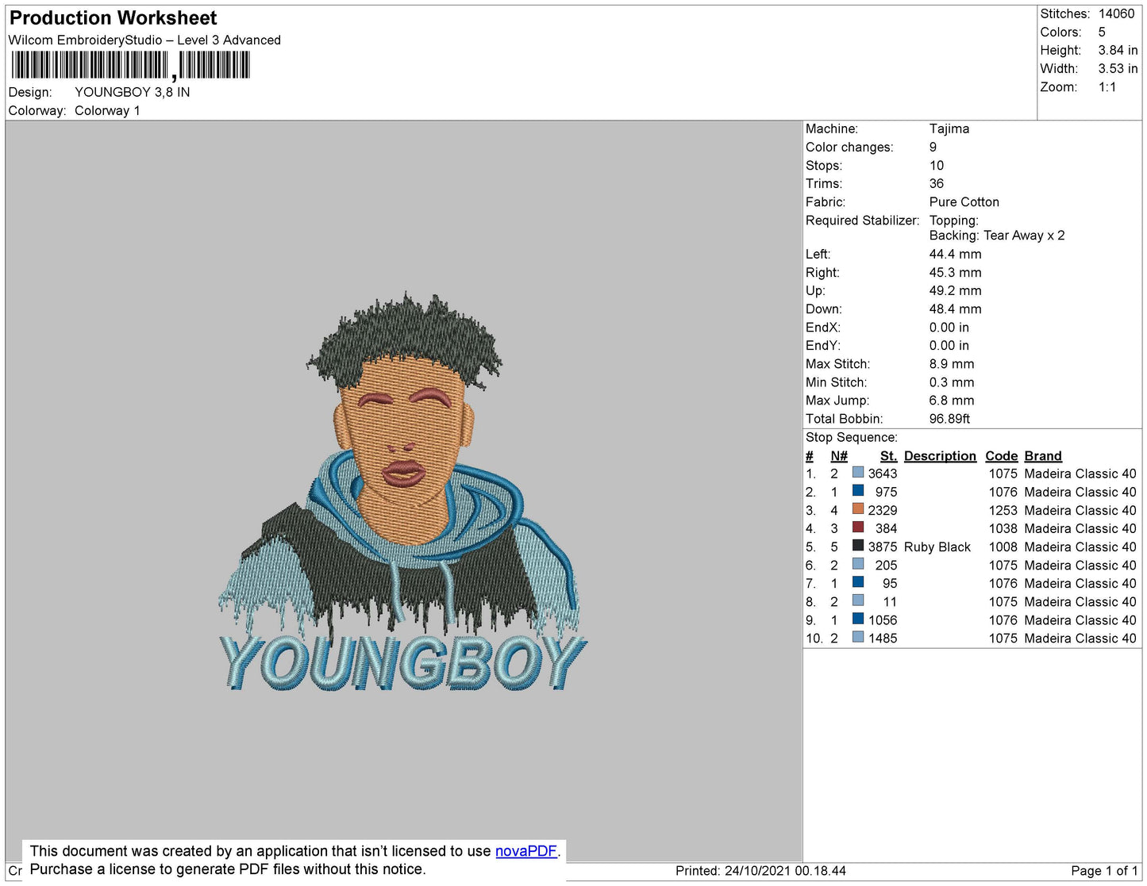Click the 'Production Worksheet' heading
The height and width of the screenshot is (886, 1147).
point(114,18)
